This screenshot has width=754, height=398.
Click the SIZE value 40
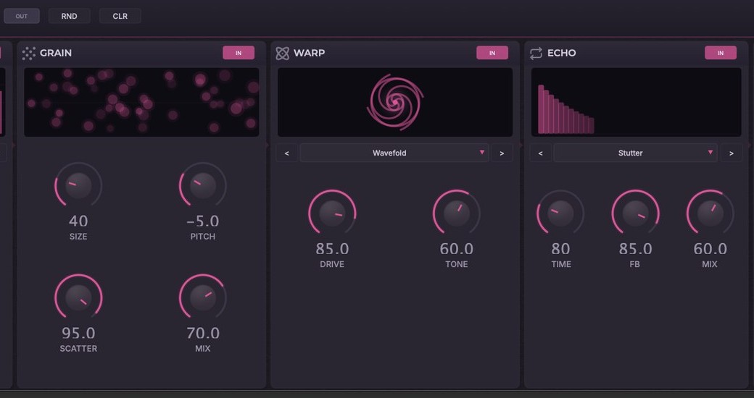[x=78, y=221]
